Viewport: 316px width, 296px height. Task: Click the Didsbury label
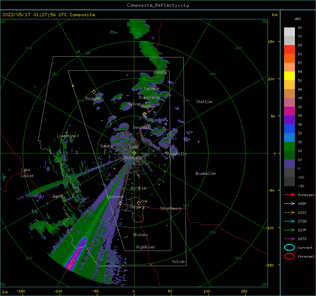pyautogui.click(x=132, y=158)
